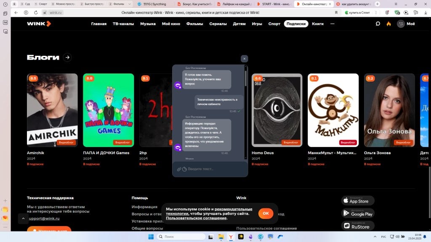Click the volume speaker tray icon
Image resolution: width=431 pixels, height=242 pixels.
[x=397, y=237]
